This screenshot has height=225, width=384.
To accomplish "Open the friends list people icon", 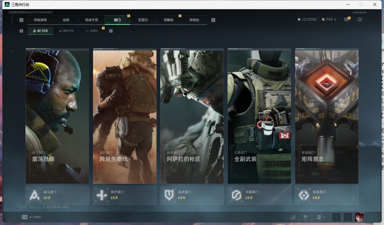I will (319, 217).
